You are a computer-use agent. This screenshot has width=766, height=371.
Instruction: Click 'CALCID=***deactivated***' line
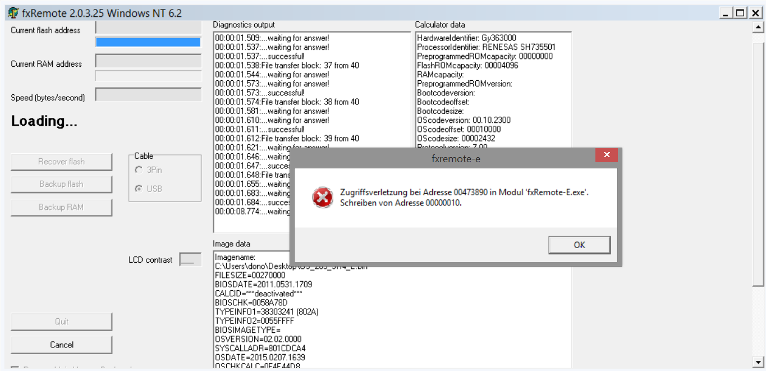click(258, 294)
